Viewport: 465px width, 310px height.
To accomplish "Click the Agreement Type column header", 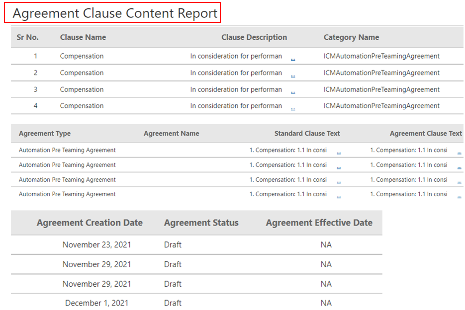I will (x=45, y=134).
